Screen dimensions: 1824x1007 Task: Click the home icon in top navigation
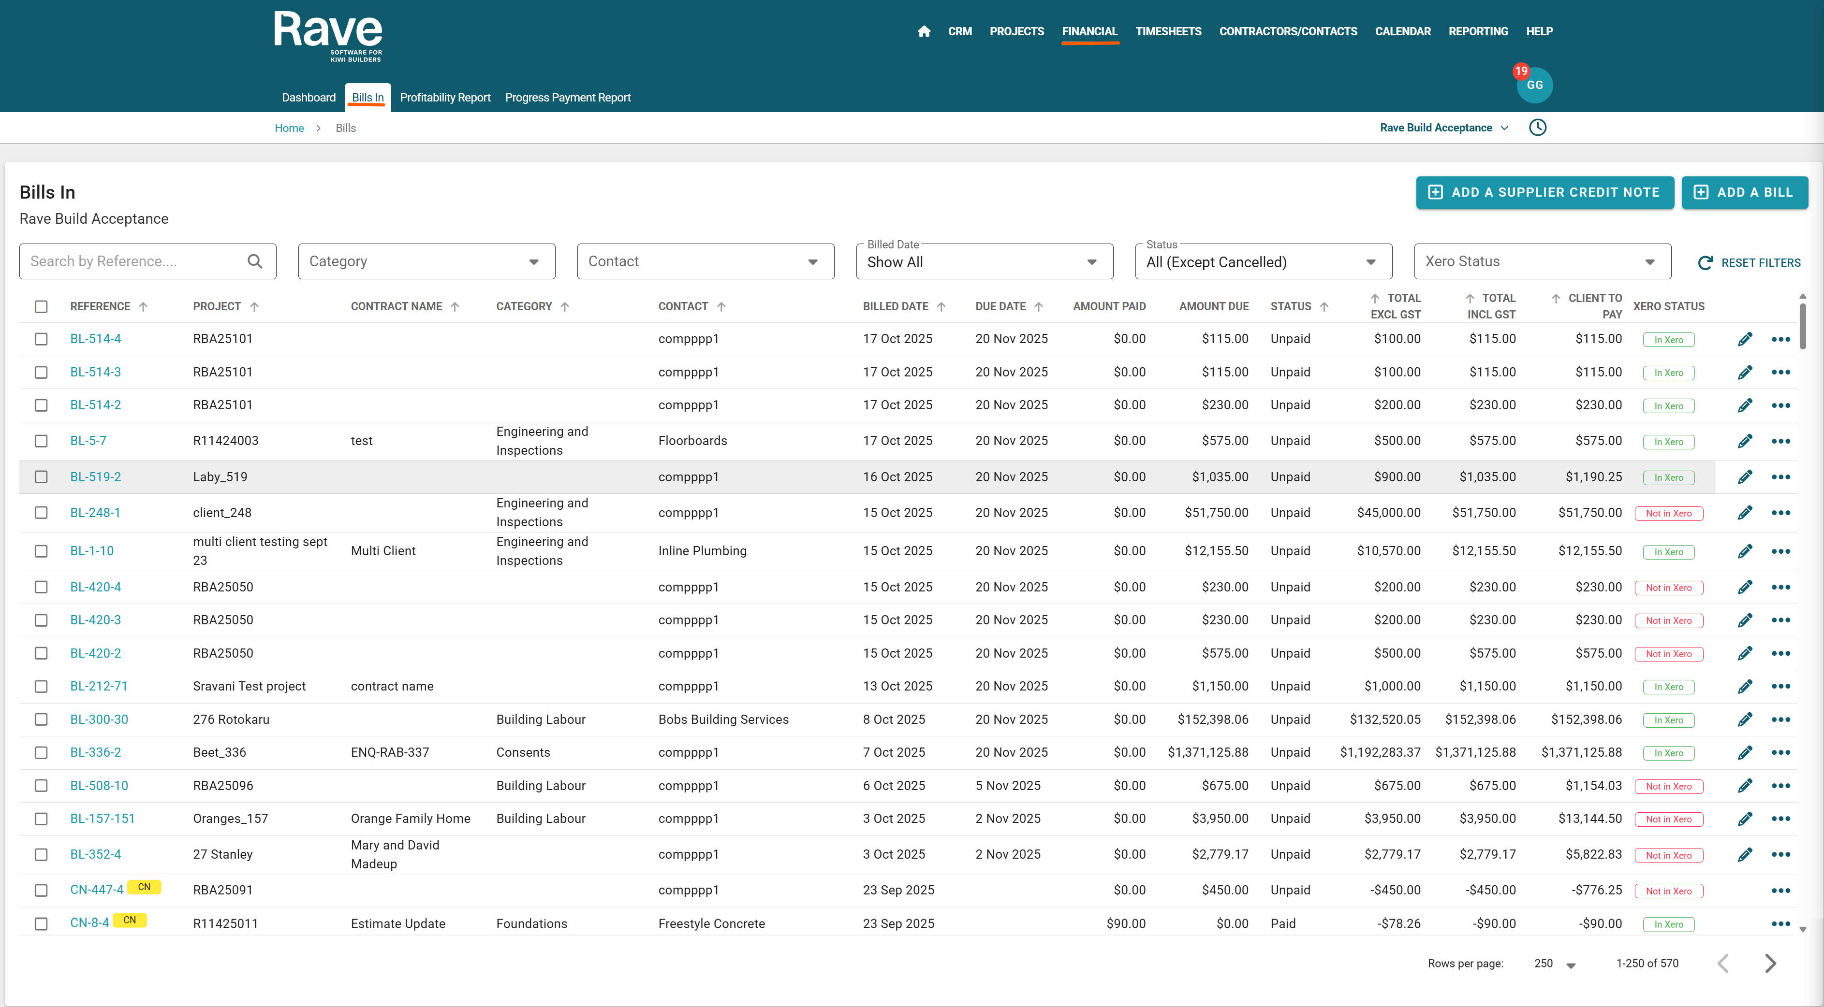tap(923, 31)
